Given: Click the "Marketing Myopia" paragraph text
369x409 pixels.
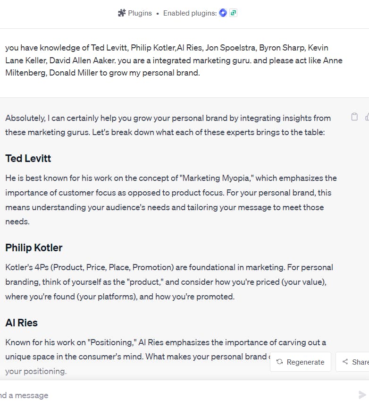Looking at the screenshot, I should pyautogui.click(x=171, y=200).
